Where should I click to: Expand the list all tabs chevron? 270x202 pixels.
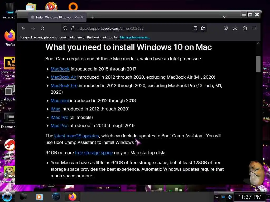point(224,17)
